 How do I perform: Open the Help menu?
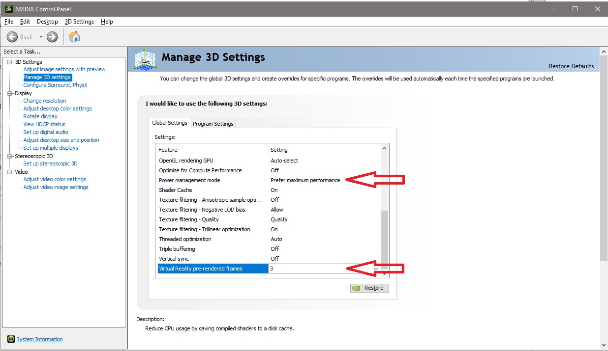(107, 22)
